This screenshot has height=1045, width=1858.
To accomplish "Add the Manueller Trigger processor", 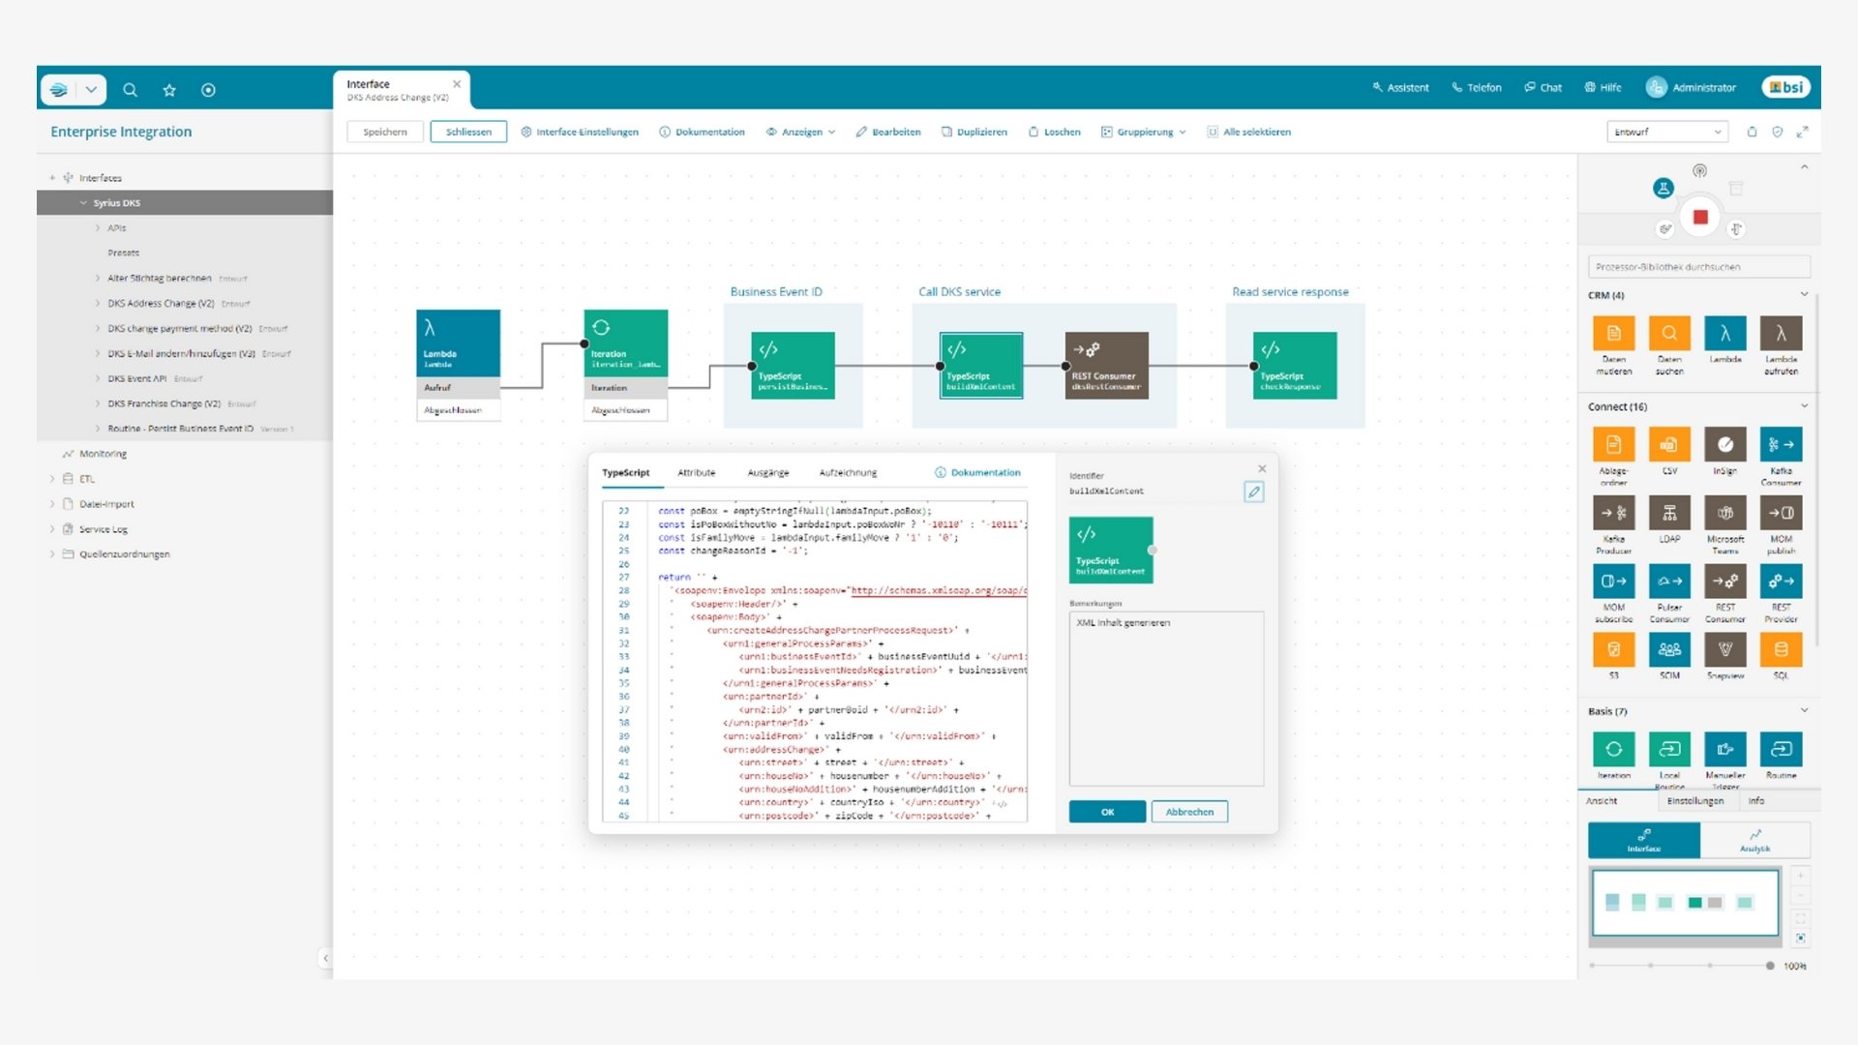I will (x=1724, y=749).
